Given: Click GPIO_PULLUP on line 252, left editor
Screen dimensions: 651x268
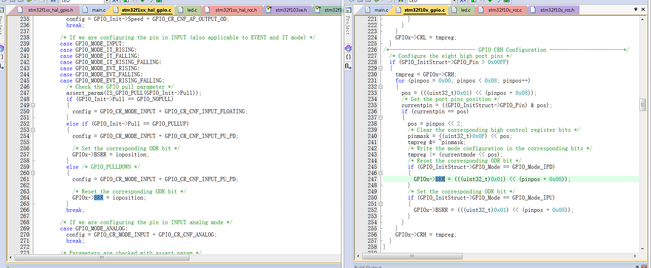Looking at the screenshot, I should pyautogui.click(x=169, y=124).
